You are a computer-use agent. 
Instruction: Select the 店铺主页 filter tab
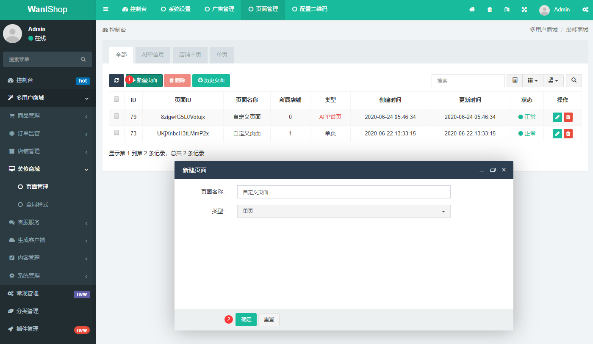pos(190,55)
